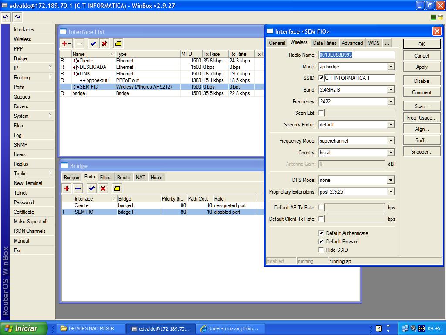Add comment with yellow note icon in Bridge window
The height and width of the screenshot is (335, 446).
coord(117,188)
